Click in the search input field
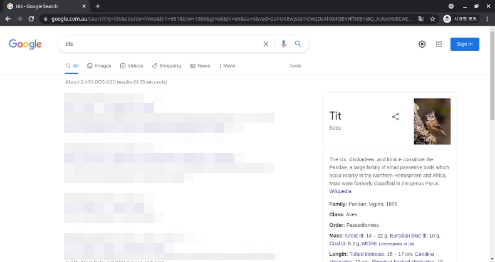Screen dimensions: 495x262 161,44
